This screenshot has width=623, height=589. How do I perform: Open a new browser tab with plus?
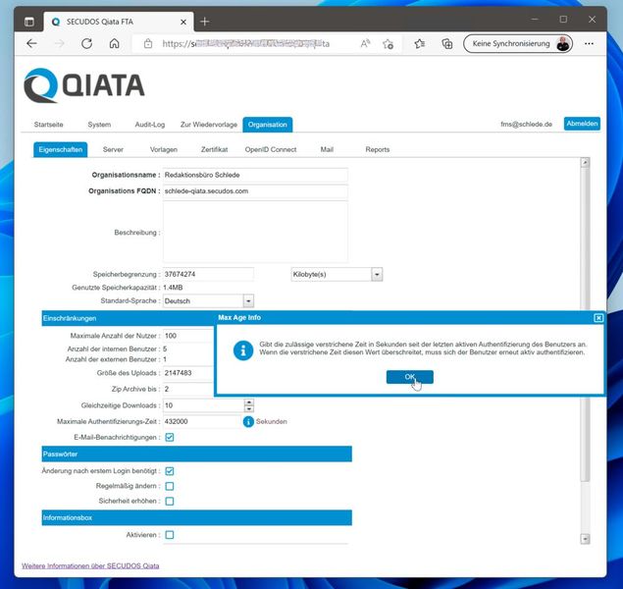[x=205, y=22]
